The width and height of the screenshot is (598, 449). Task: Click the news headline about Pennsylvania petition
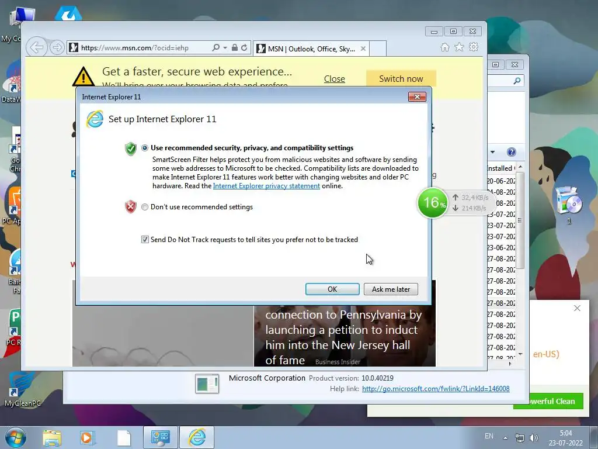tap(343, 337)
